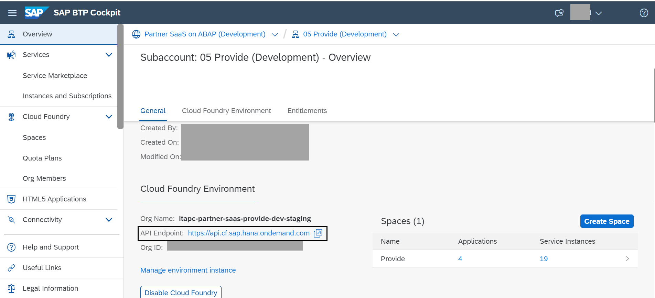
Task: Click the subaccount breadcrumb icon
Action: 296,34
